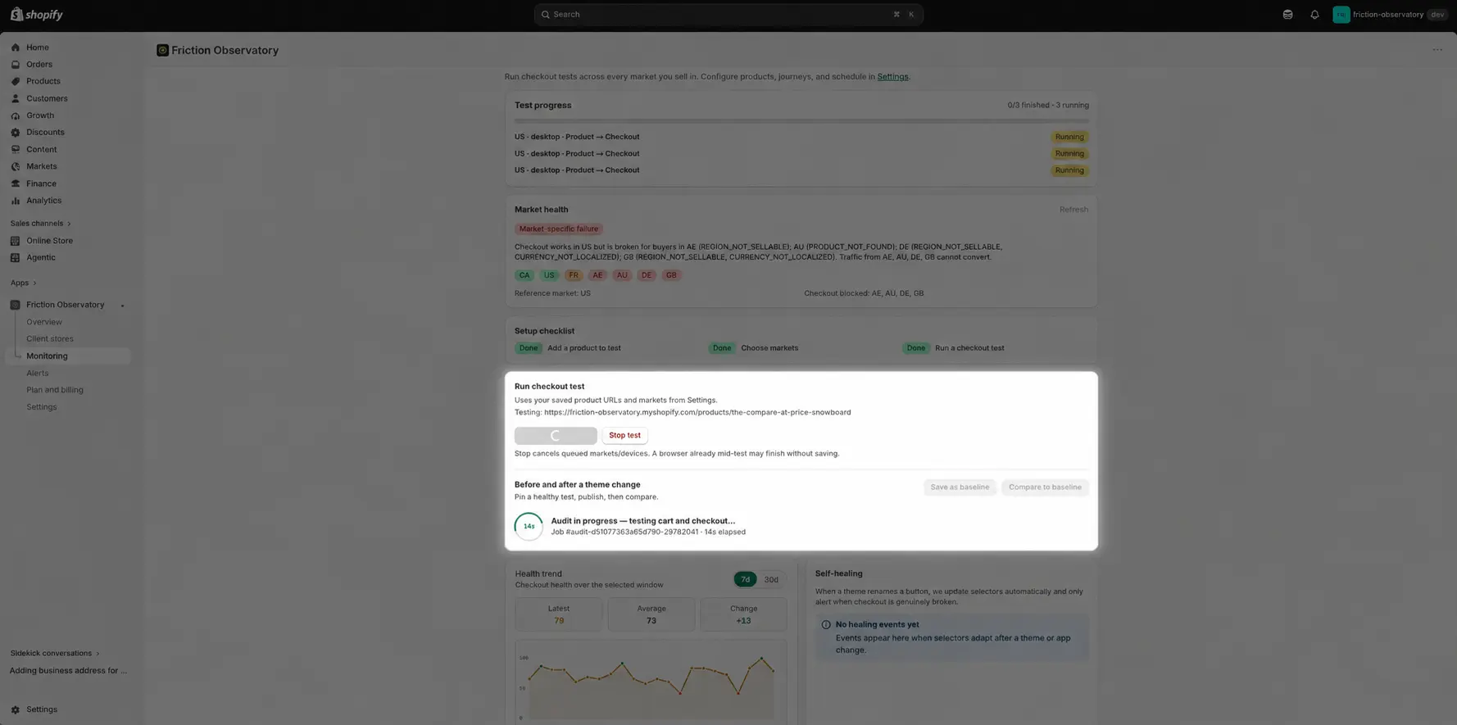
Task: Click the DE market badge
Action: pyautogui.click(x=647, y=275)
